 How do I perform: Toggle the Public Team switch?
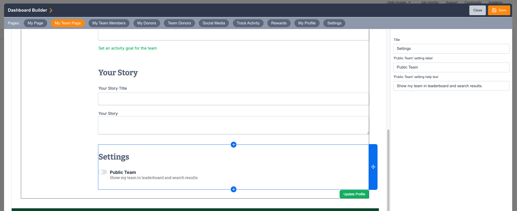click(103, 172)
